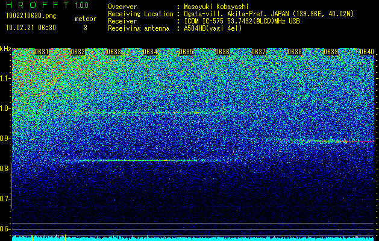Click the 1.0 kHz axis label
379x241 pixels.
5,108
